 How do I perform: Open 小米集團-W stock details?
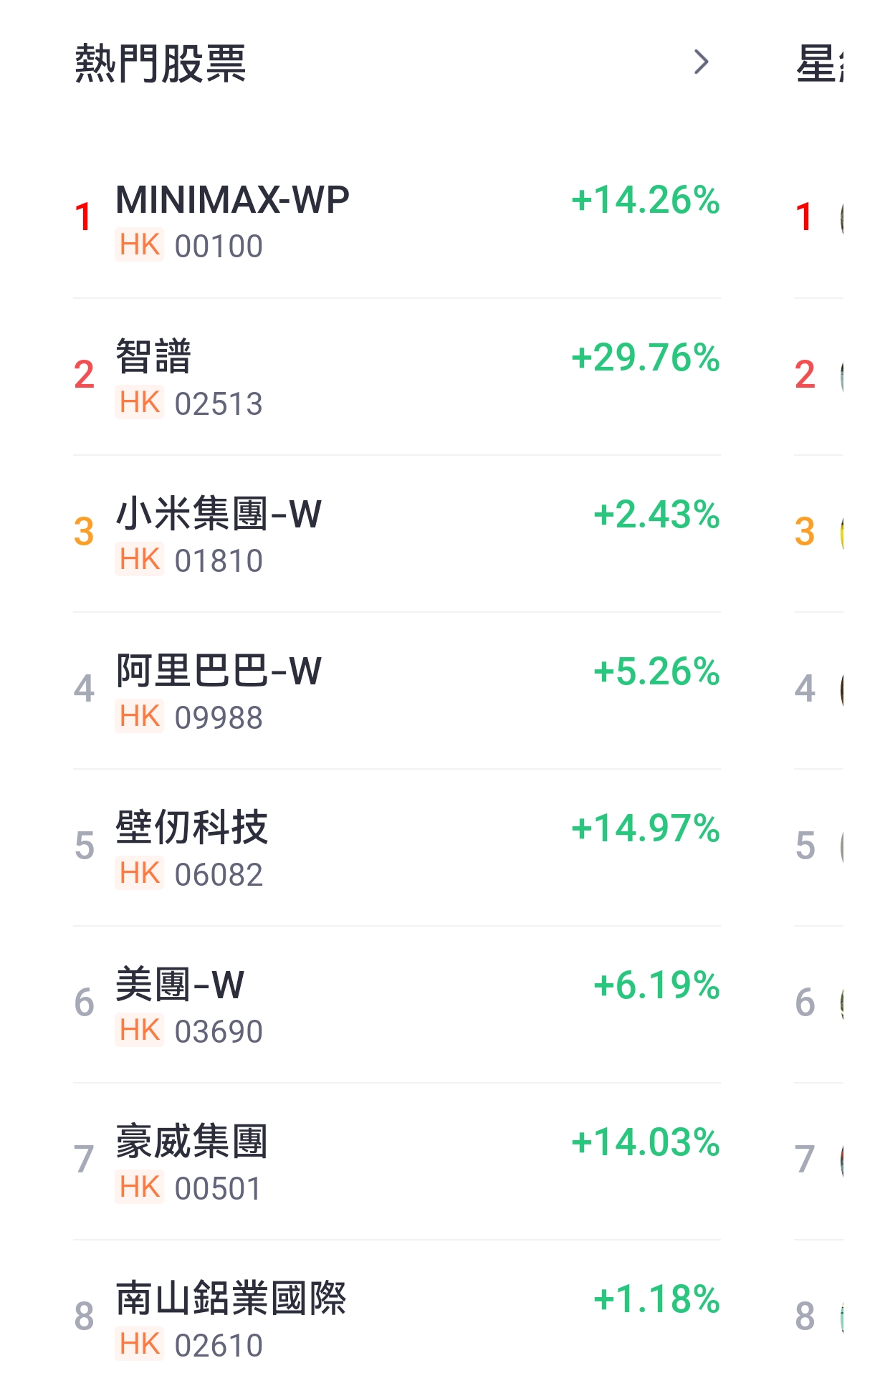[x=396, y=534]
